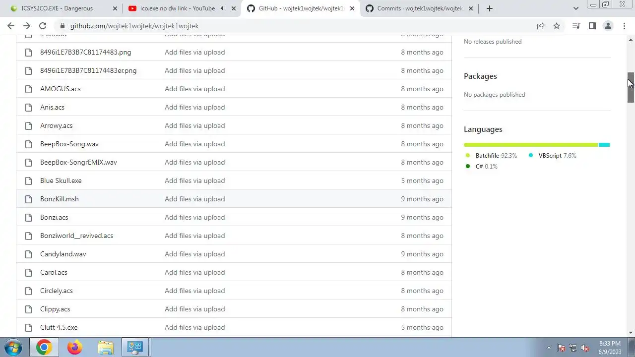Open Chrome from the taskbar
The image size is (635, 357).
[x=44, y=347]
